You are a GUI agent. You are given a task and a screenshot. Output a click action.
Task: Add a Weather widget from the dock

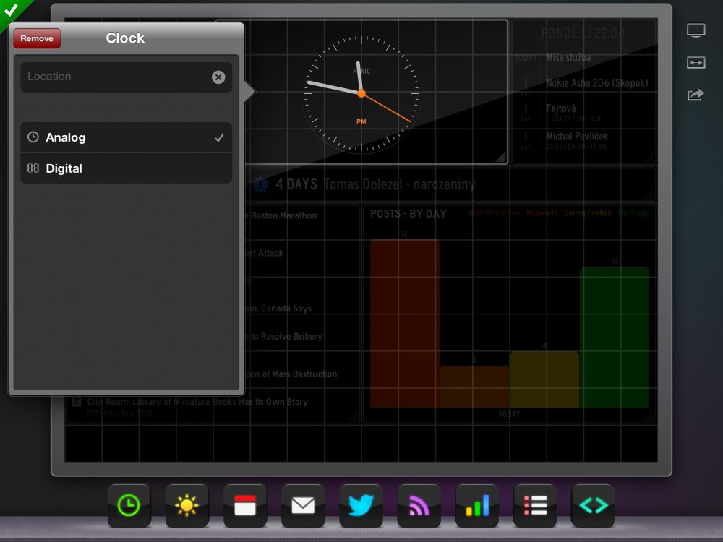187,506
